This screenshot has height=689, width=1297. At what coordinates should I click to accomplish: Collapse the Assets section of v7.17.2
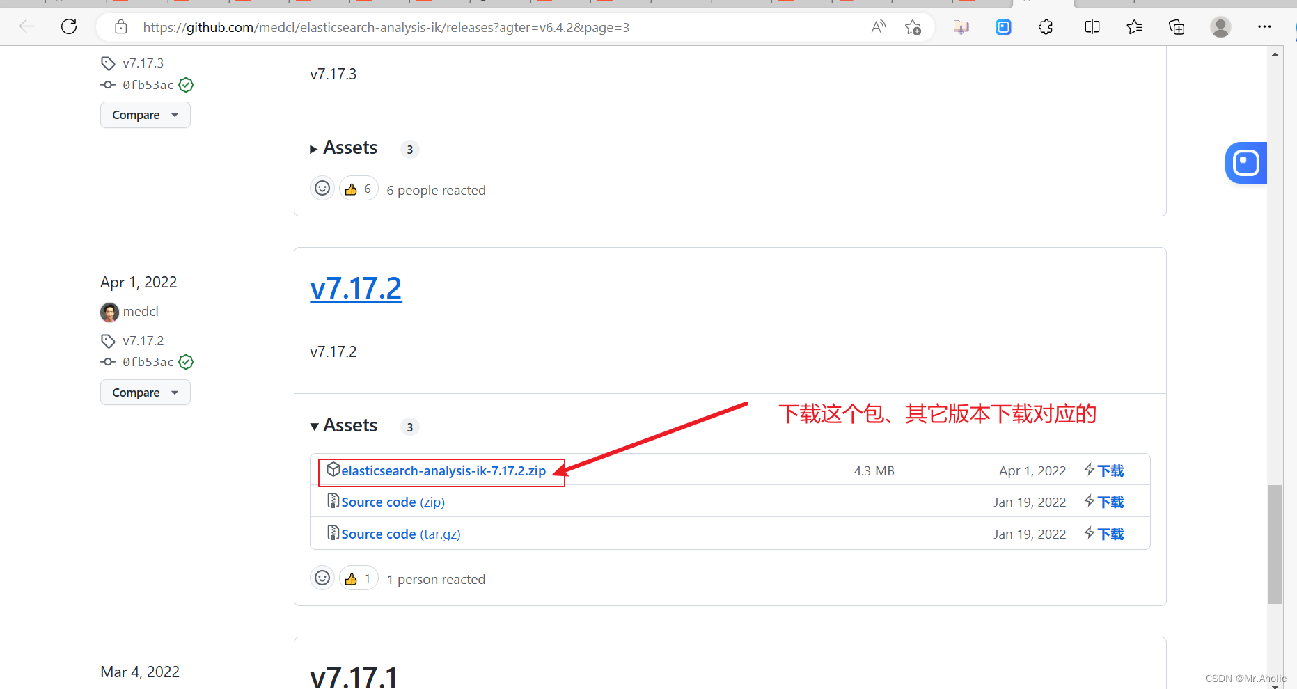point(344,426)
